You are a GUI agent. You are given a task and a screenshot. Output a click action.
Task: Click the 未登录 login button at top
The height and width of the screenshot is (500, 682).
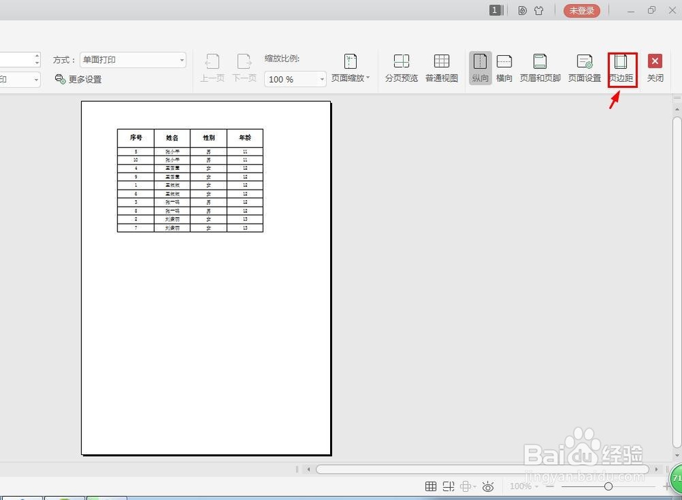pyautogui.click(x=581, y=10)
